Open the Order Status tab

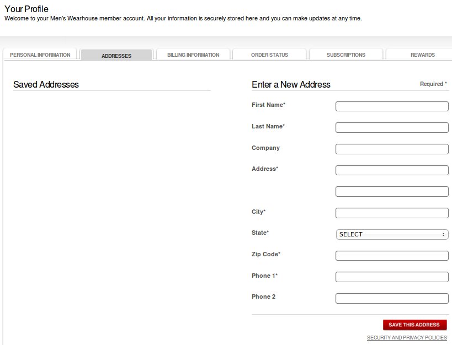269,55
